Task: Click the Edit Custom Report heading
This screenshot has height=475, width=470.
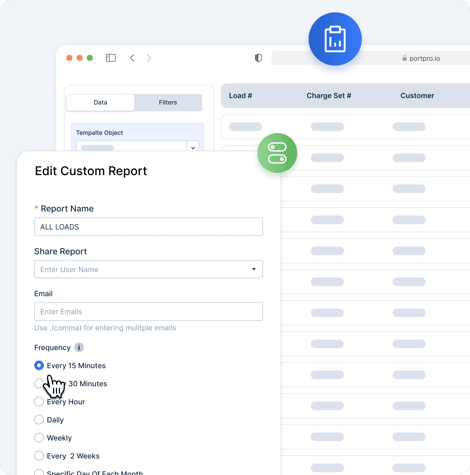Action: pyautogui.click(x=91, y=171)
